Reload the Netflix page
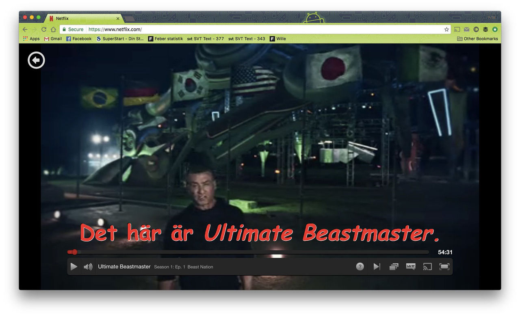 44,29
